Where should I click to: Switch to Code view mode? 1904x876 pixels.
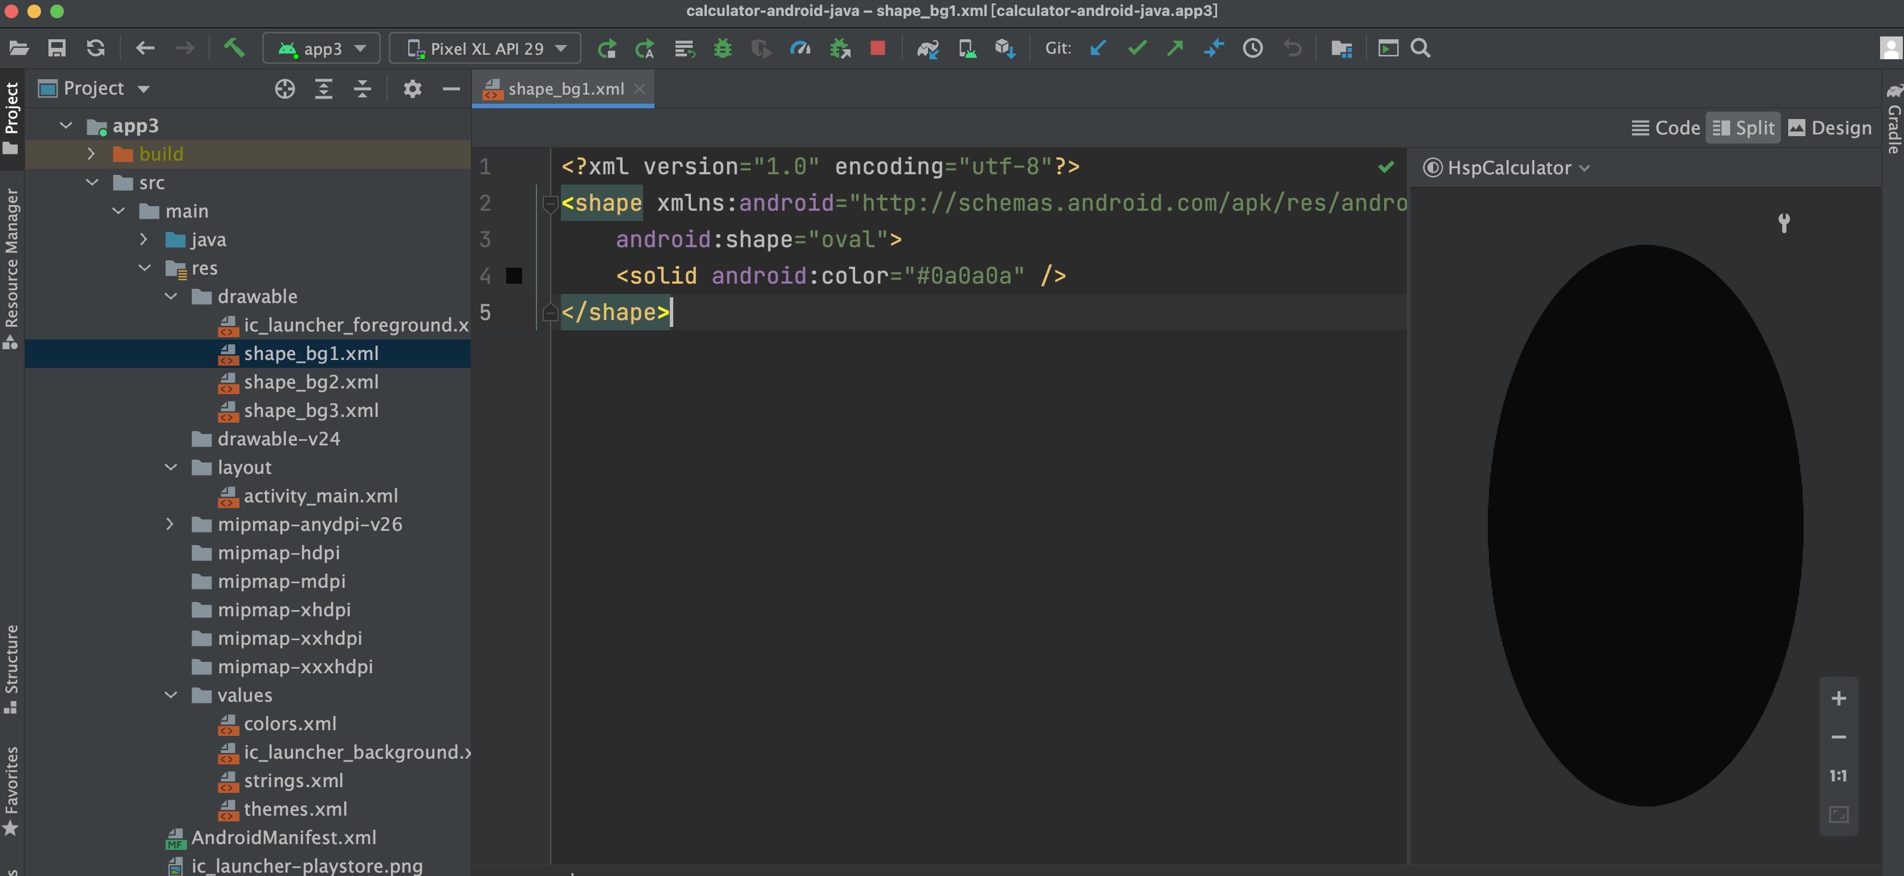point(1666,128)
